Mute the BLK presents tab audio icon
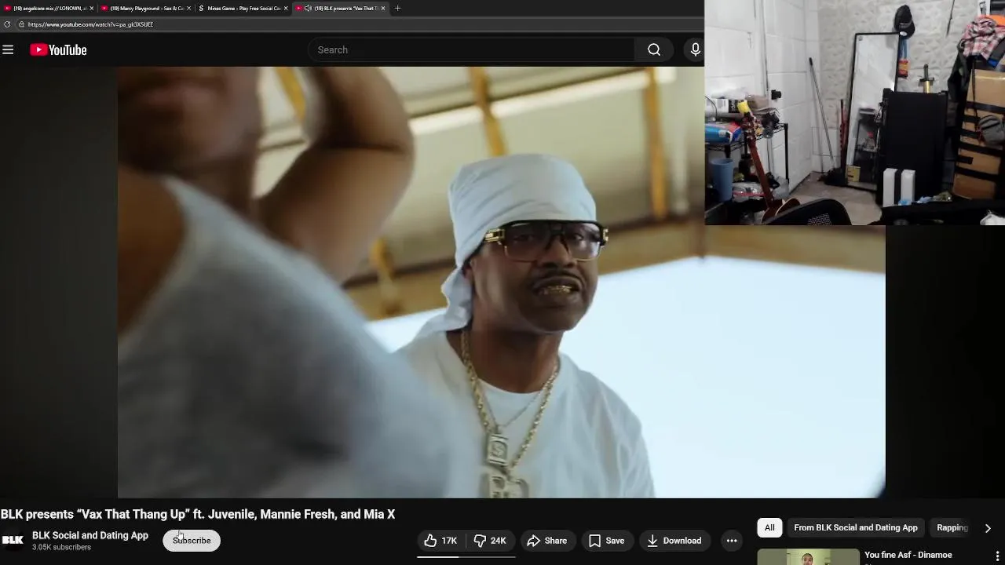Image resolution: width=1005 pixels, height=565 pixels. [308, 8]
